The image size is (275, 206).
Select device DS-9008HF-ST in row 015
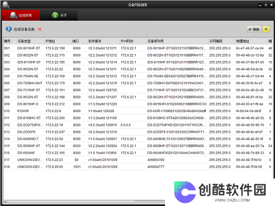[29, 146]
